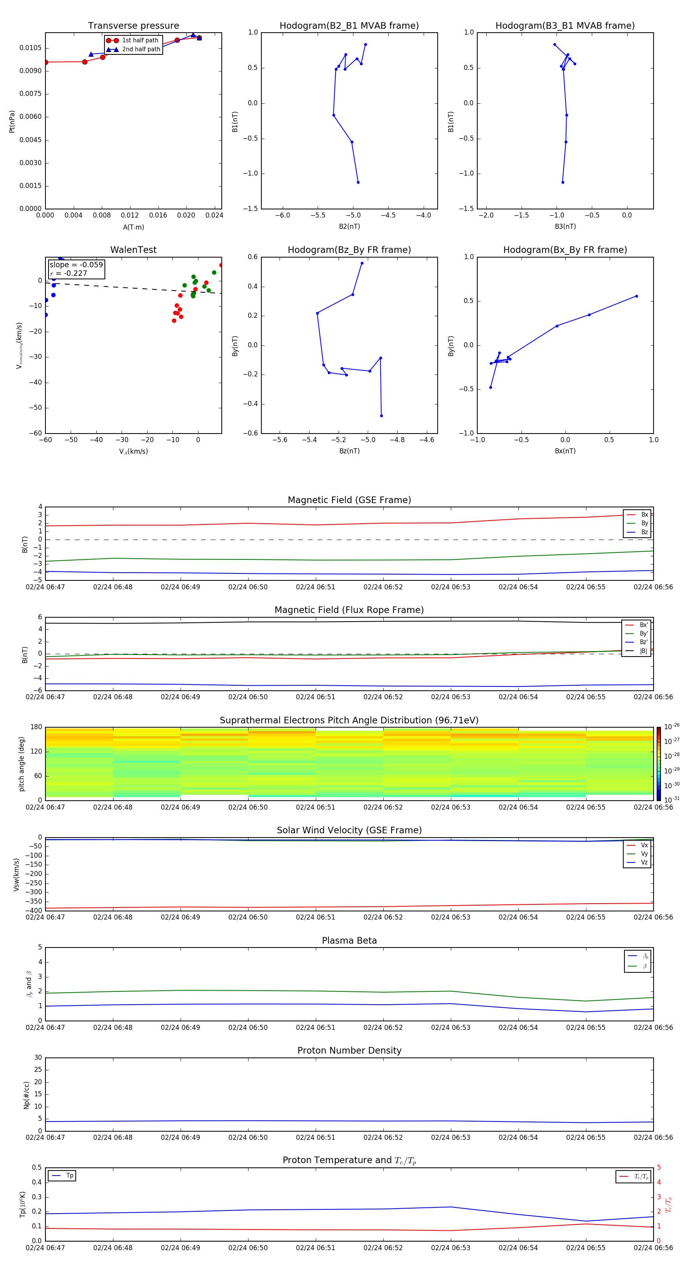This screenshot has height=1282, width=699.
Task: Click the '2nd half path' legend entry
Action: (133, 49)
